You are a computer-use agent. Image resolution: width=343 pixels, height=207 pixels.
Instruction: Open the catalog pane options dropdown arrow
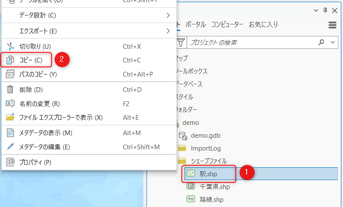pyautogui.click(x=316, y=10)
